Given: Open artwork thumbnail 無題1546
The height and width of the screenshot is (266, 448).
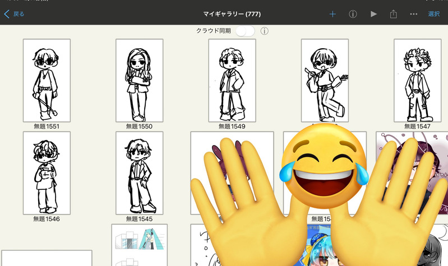Looking at the screenshot, I should point(47,173).
